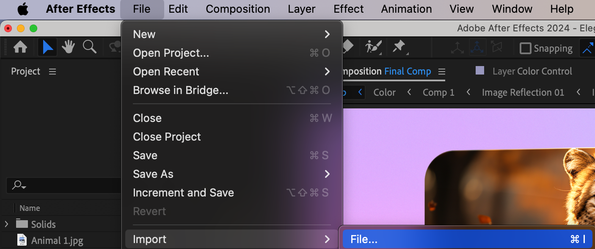Select the View Axis mode icon
Screen dimensions: 595x249
497,48
